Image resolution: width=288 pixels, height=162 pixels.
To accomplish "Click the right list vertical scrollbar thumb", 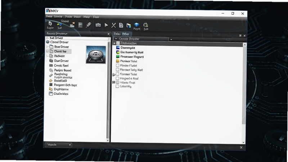I will pos(244,85).
